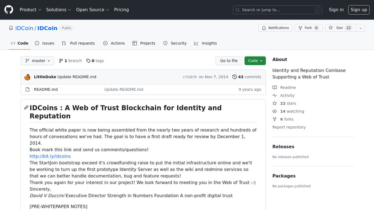This screenshot has height=210, width=374.
Task: Click the Sign up button
Action: 358,10
